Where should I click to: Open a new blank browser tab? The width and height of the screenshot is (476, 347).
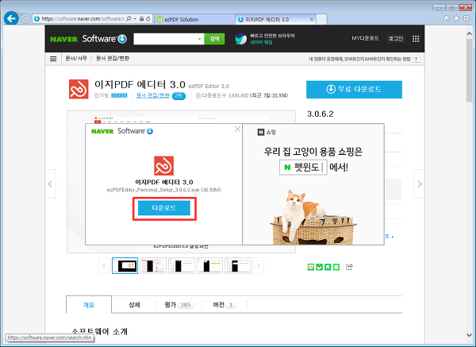[x=321, y=19]
